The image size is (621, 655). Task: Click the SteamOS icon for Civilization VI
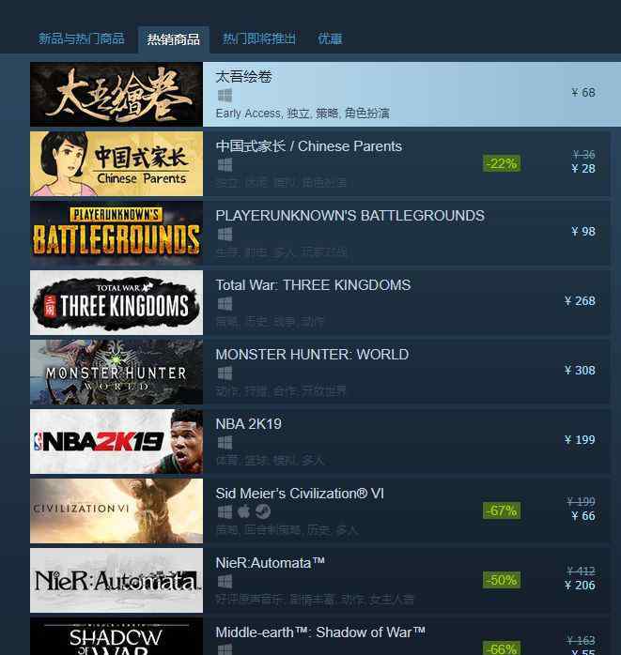tap(263, 511)
